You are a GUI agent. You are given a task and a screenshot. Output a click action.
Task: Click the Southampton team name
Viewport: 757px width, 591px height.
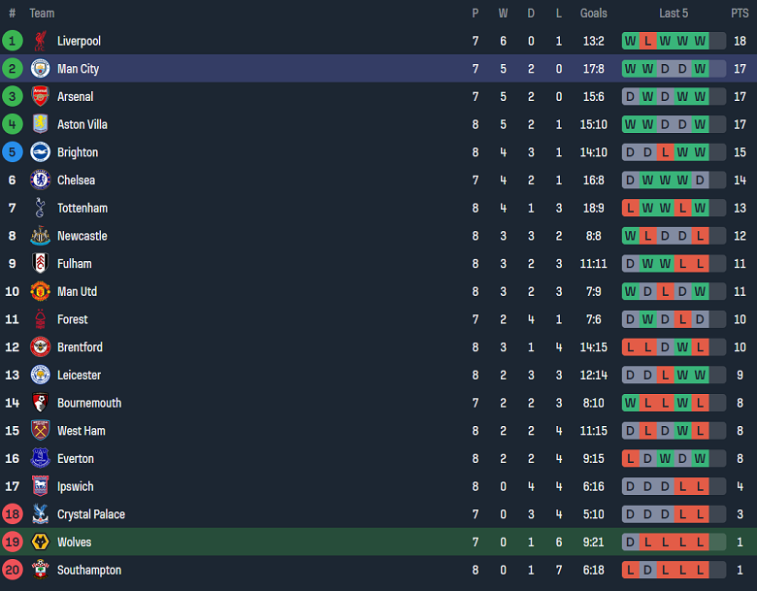(x=89, y=570)
